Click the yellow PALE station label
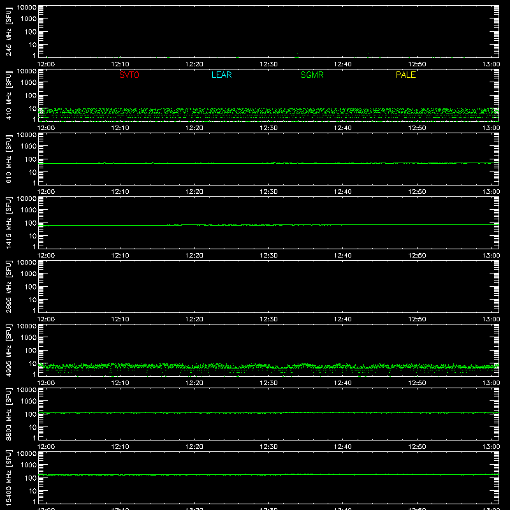 [405, 75]
